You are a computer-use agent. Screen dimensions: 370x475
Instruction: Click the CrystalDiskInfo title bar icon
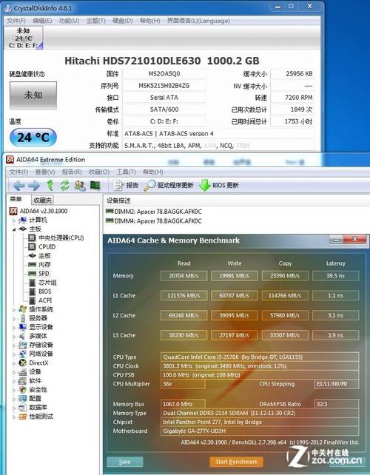point(7,8)
